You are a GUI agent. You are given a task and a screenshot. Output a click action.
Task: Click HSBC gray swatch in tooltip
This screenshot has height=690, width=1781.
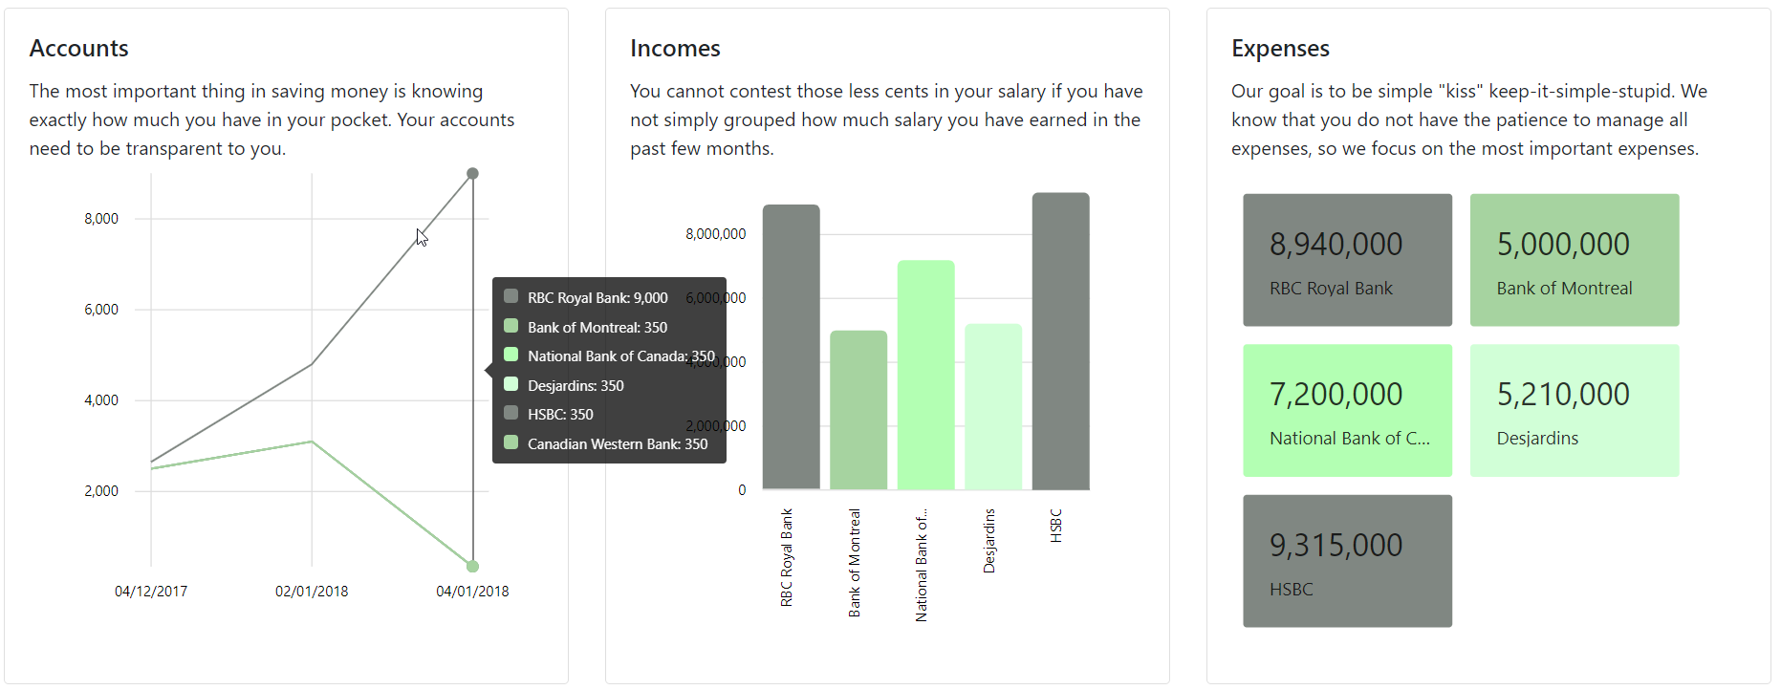511,414
